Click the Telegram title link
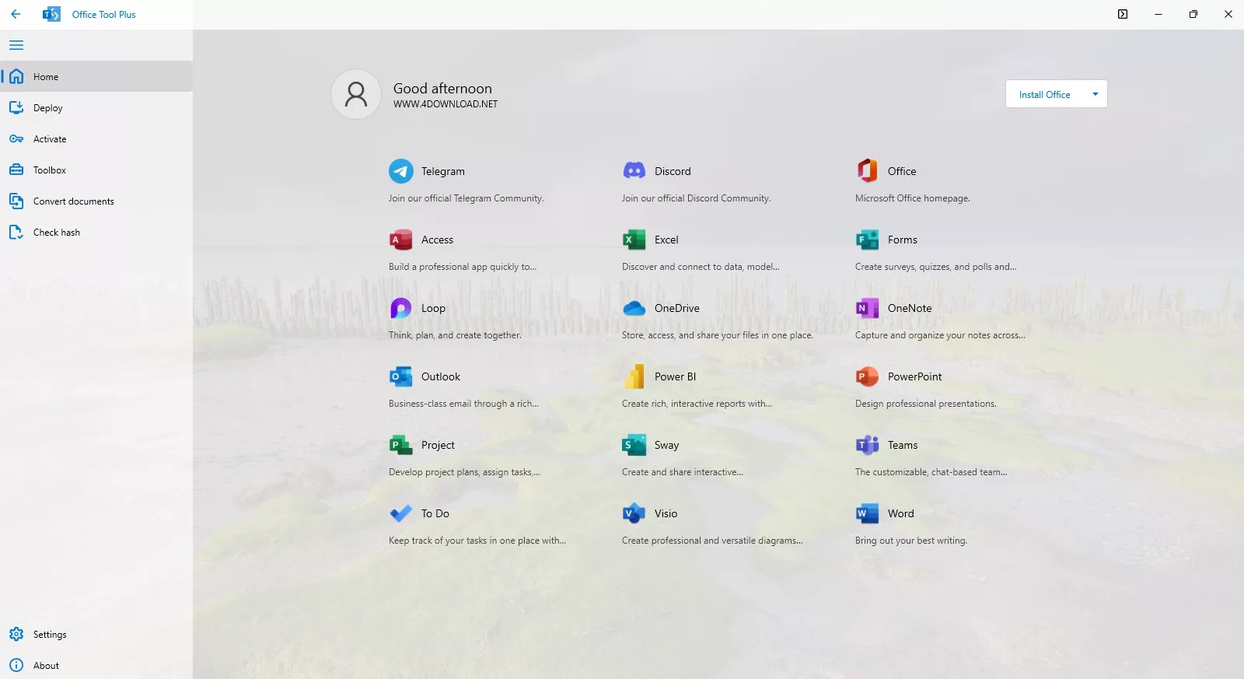This screenshot has width=1244, height=679. point(443,171)
